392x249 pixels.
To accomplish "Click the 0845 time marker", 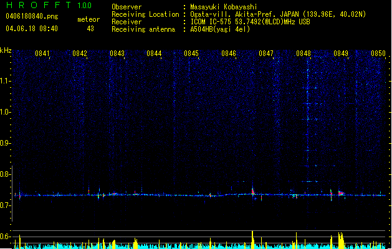I will [191, 54].
